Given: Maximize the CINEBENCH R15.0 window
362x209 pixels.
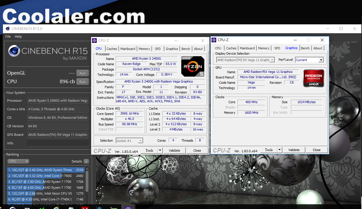Looking at the screenshot, I should [341, 29].
